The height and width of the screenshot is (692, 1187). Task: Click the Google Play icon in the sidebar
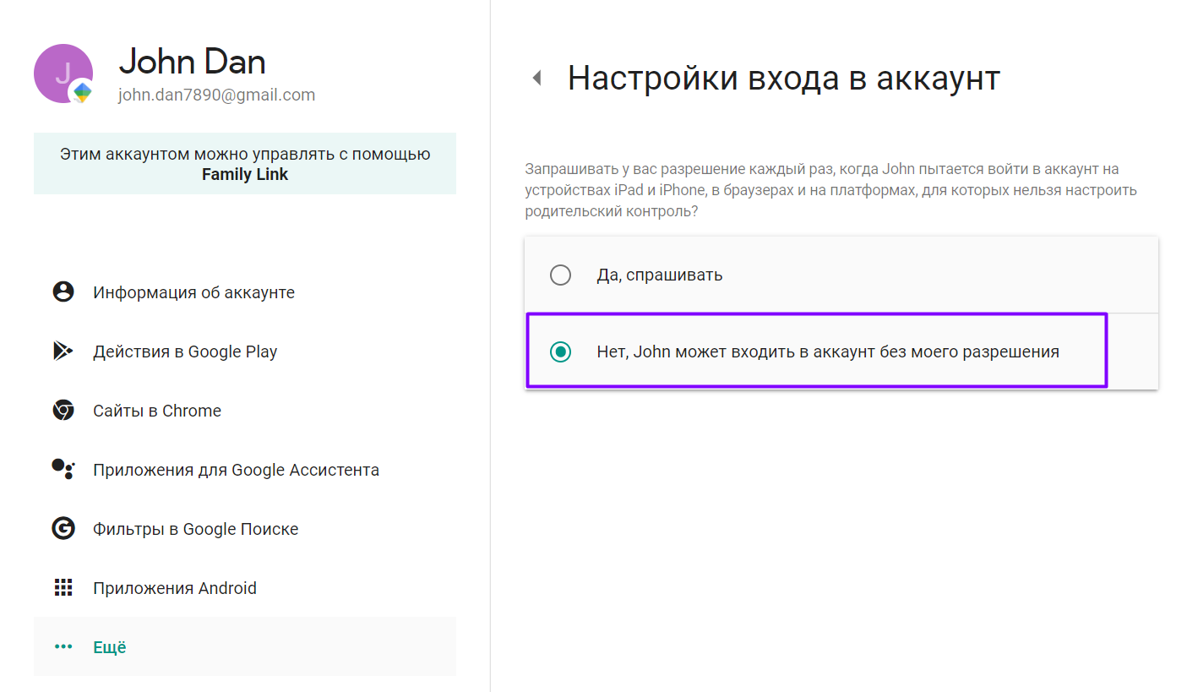click(x=63, y=351)
